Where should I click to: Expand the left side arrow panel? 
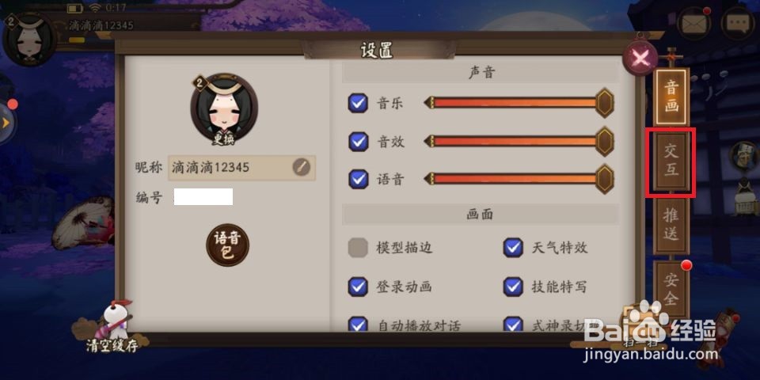(7, 123)
